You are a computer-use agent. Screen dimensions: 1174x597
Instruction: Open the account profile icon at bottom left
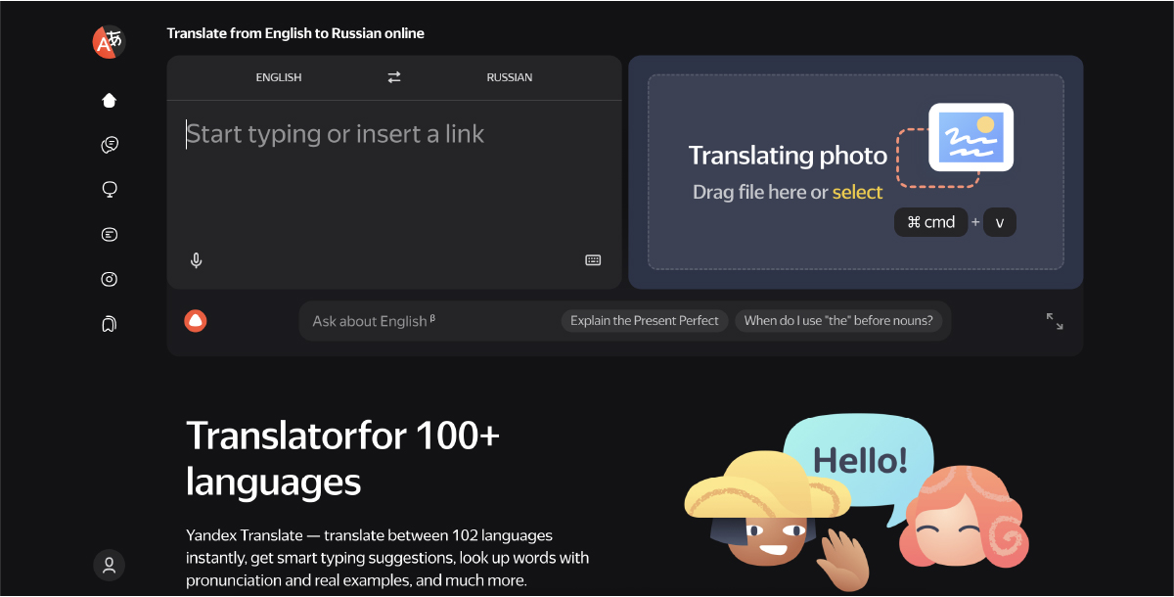click(109, 565)
